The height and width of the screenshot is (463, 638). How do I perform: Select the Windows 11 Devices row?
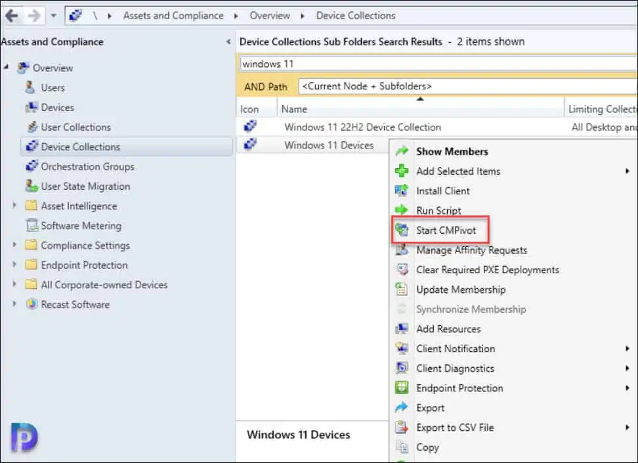(x=312, y=145)
